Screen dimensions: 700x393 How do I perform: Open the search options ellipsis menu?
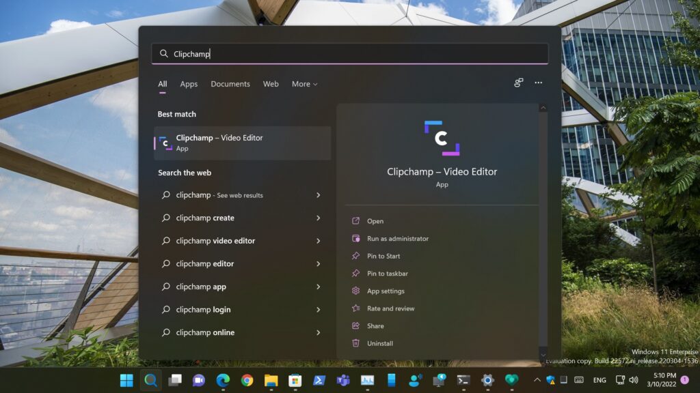click(538, 83)
